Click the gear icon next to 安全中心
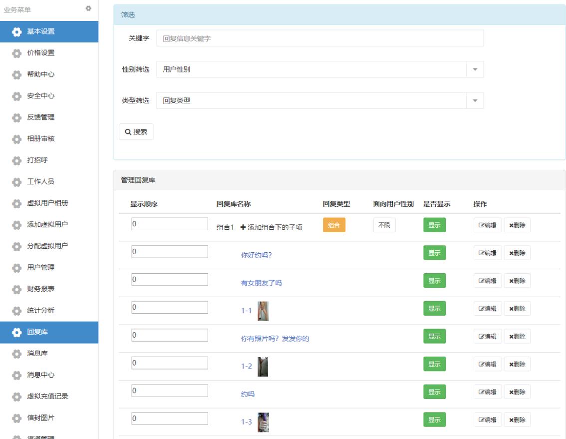 pos(16,96)
